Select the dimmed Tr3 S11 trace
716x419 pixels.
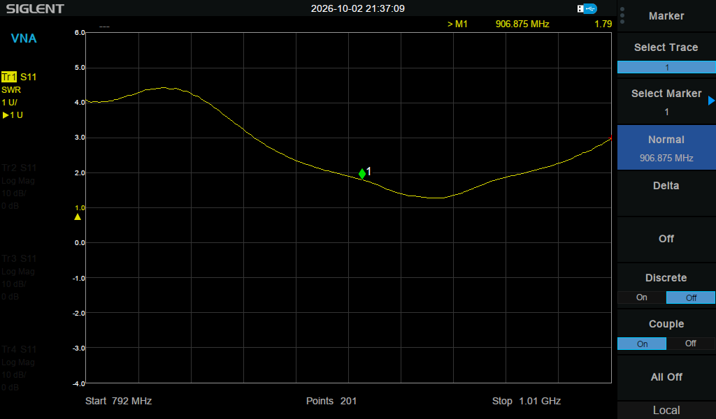point(19,258)
